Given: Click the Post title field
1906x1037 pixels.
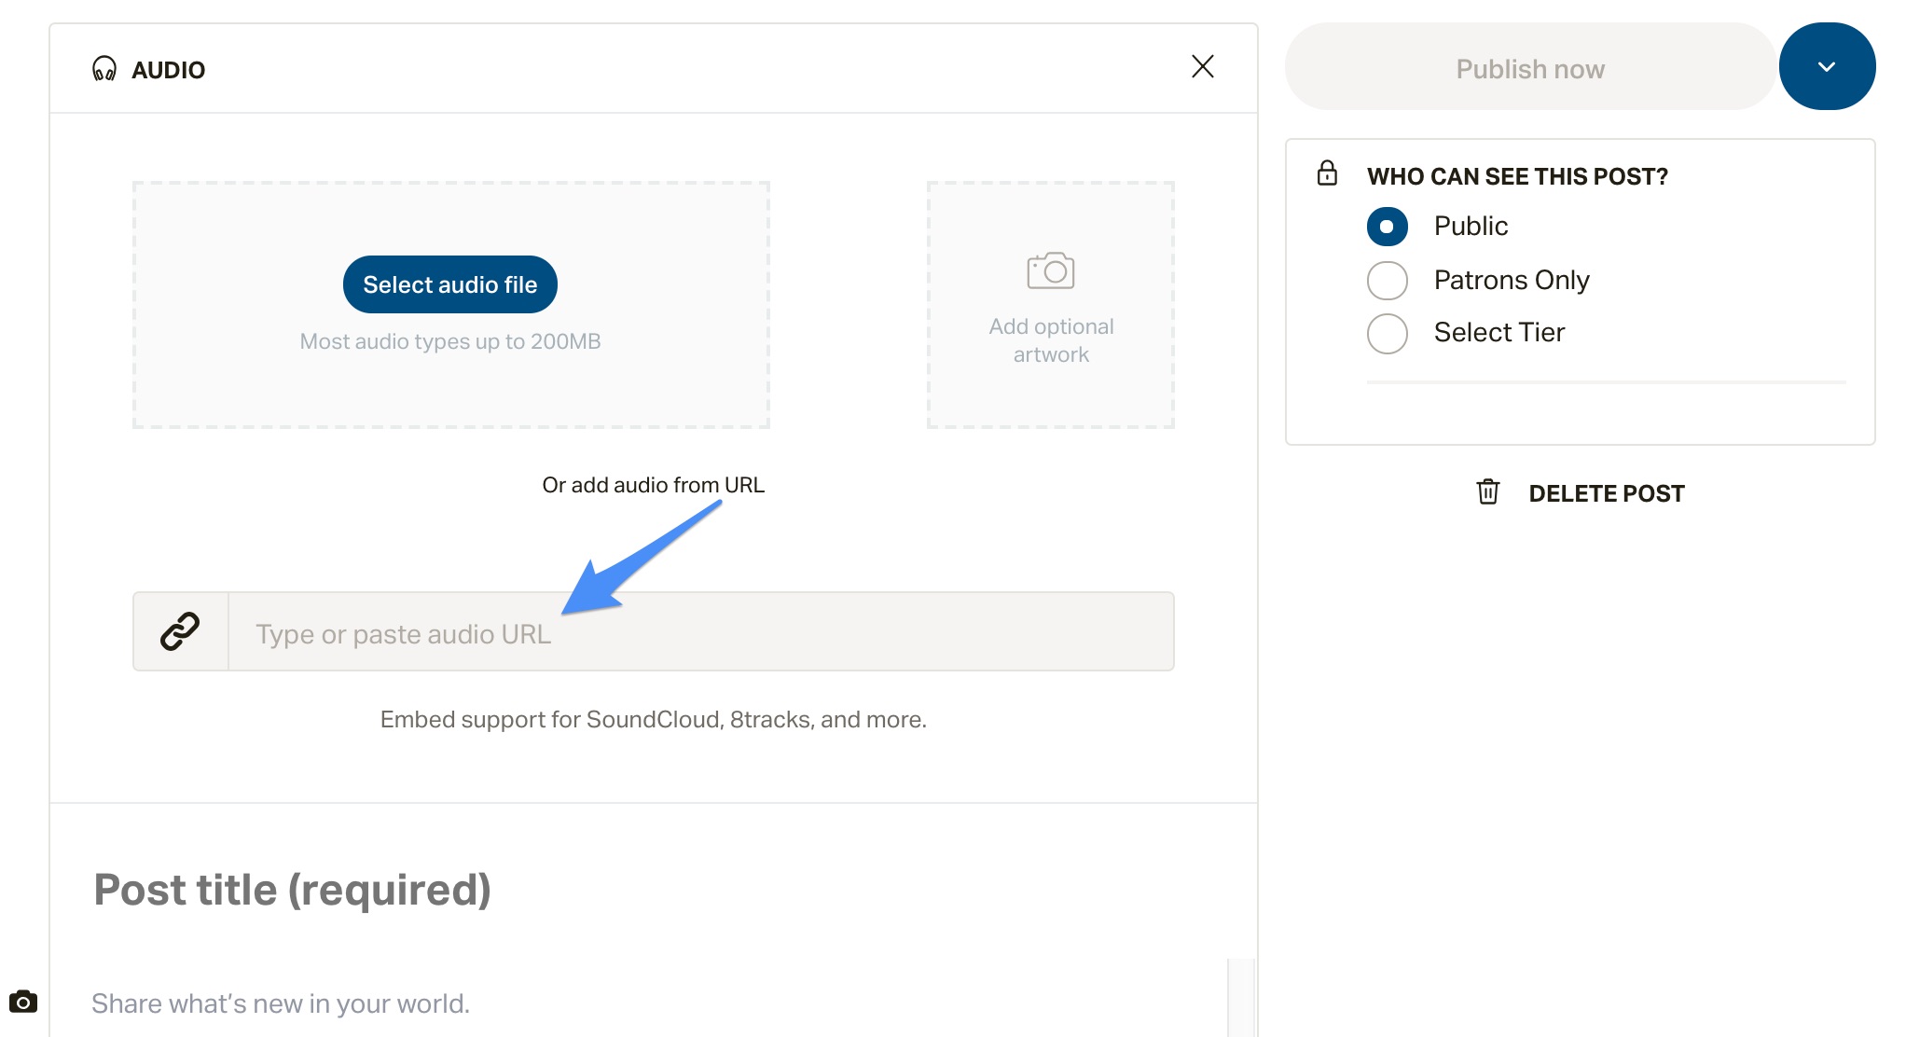Looking at the screenshot, I should point(293,889).
